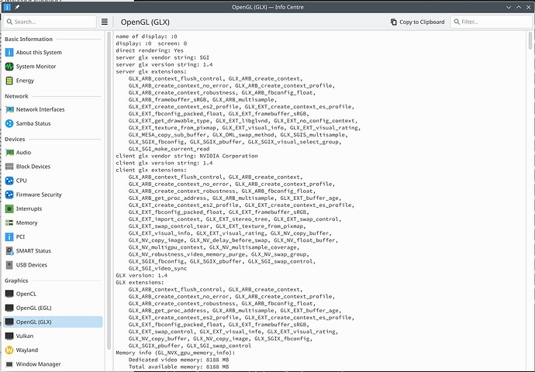Select the OpenCL monitor icon
Screen dimensions: 535x372
pyautogui.click(x=9, y=294)
